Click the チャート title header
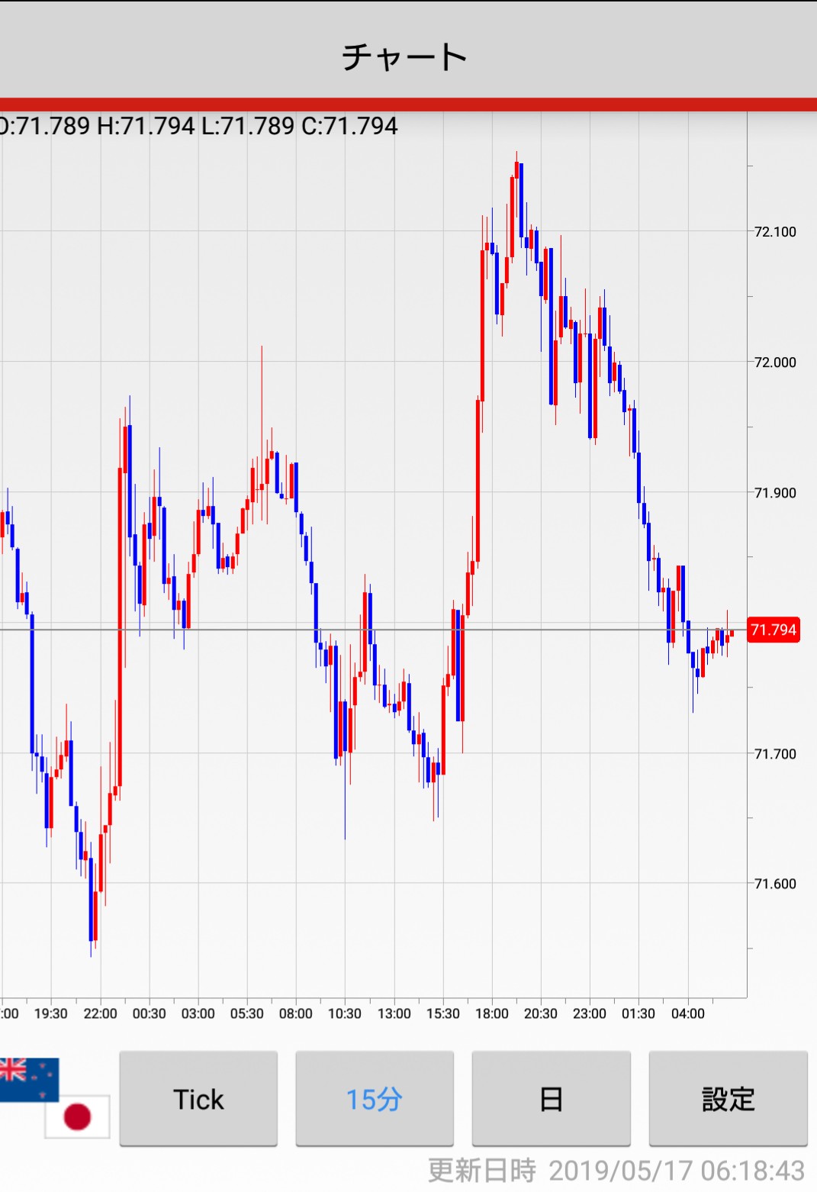The image size is (817, 1192). click(x=404, y=56)
